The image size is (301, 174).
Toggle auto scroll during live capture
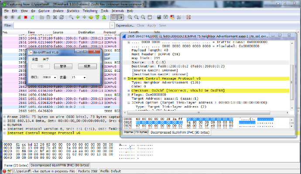tap(120, 17)
